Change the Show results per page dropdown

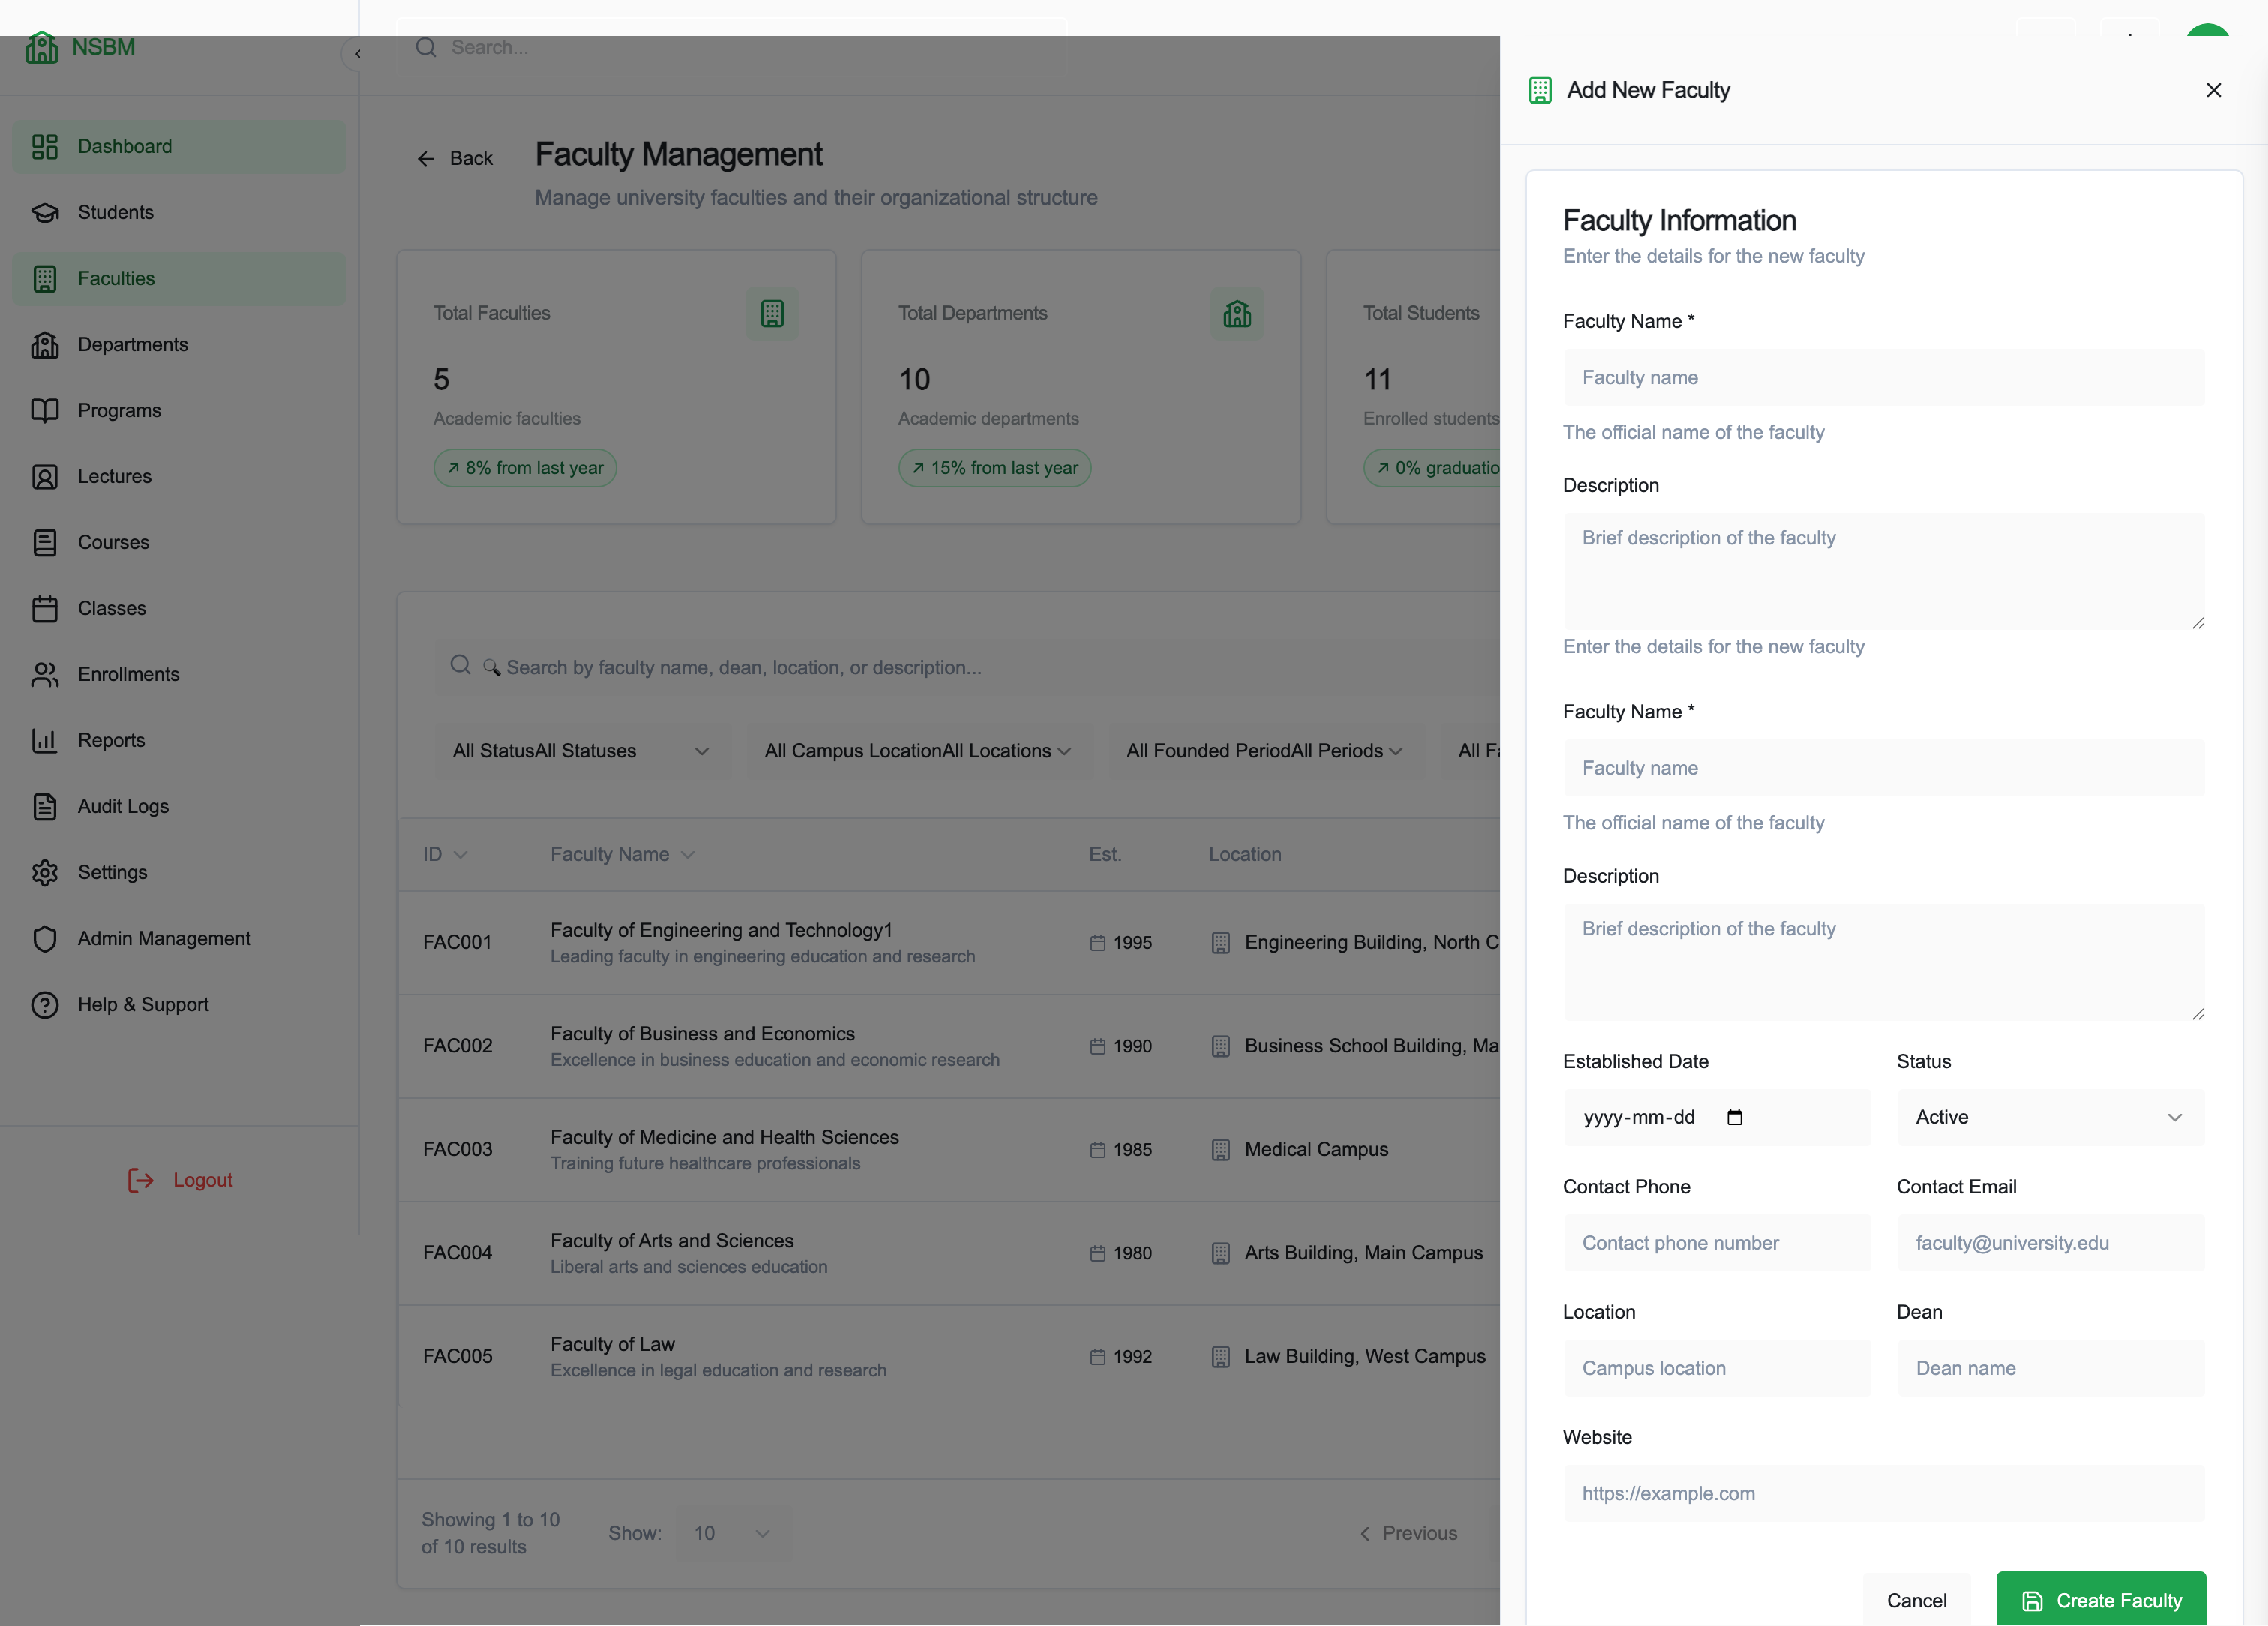tap(732, 1532)
